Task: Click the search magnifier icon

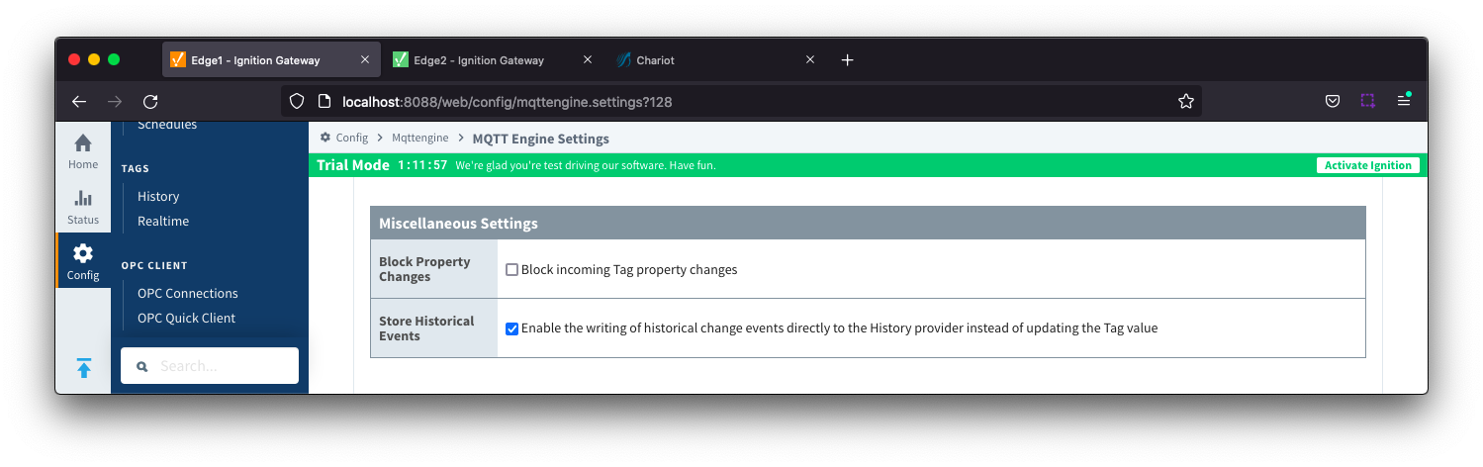Action: pos(142,366)
